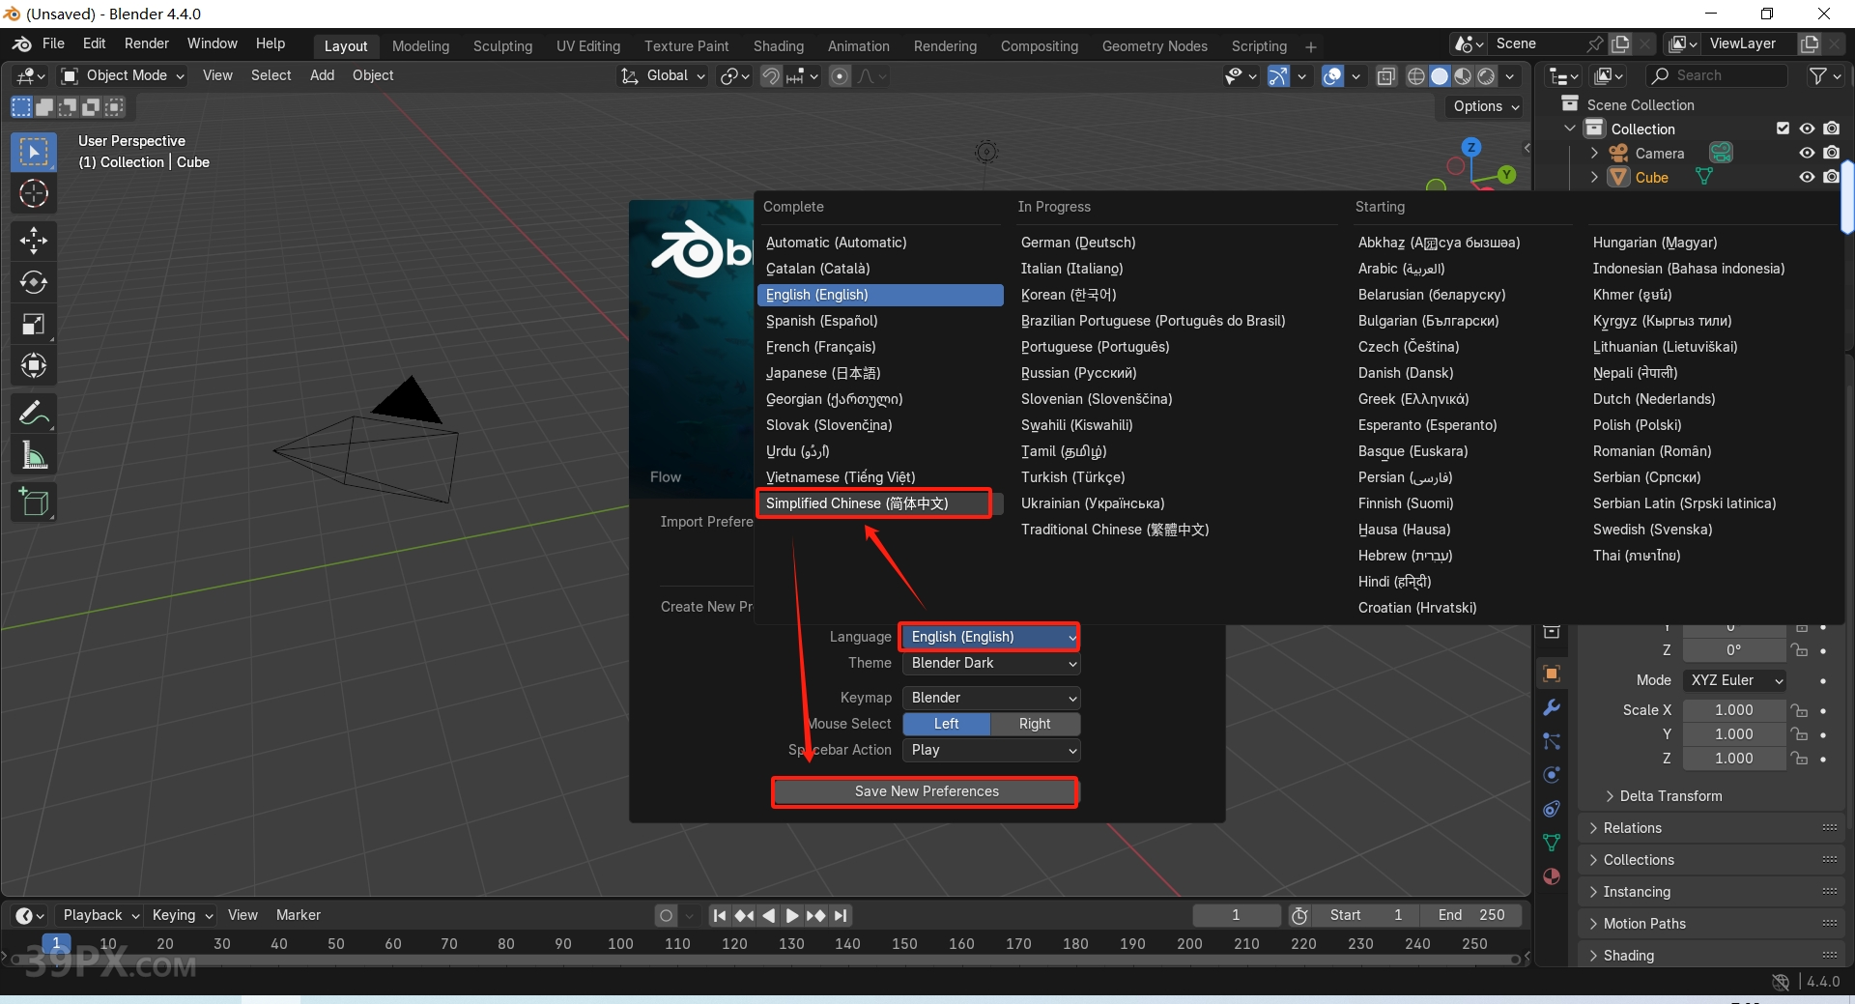1855x1004 pixels.
Task: Disable camera render visibility for Camera
Action: tap(1832, 153)
